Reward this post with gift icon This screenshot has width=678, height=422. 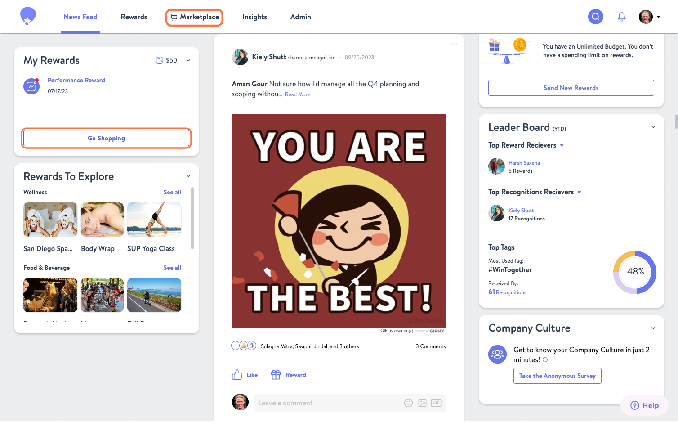(289, 375)
